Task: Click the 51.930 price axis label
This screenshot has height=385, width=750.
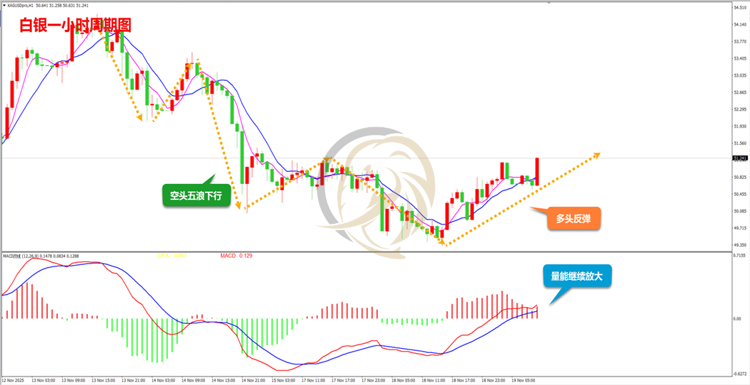Action: 740,126
